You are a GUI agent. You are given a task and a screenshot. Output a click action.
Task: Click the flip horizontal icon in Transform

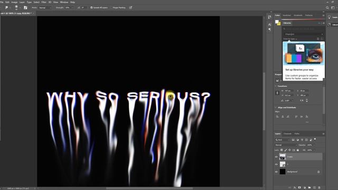pos(302,101)
